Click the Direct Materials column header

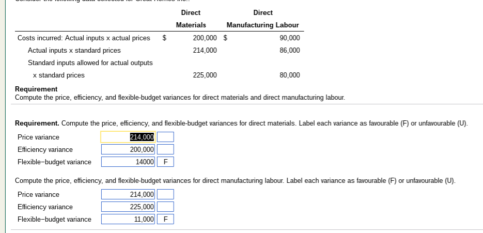(191, 19)
